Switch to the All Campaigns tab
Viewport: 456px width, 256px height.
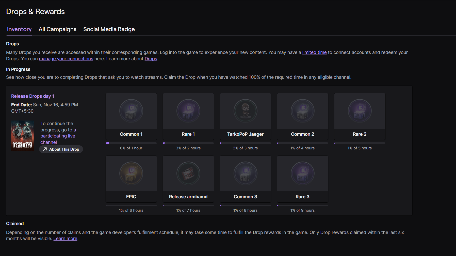click(x=57, y=29)
